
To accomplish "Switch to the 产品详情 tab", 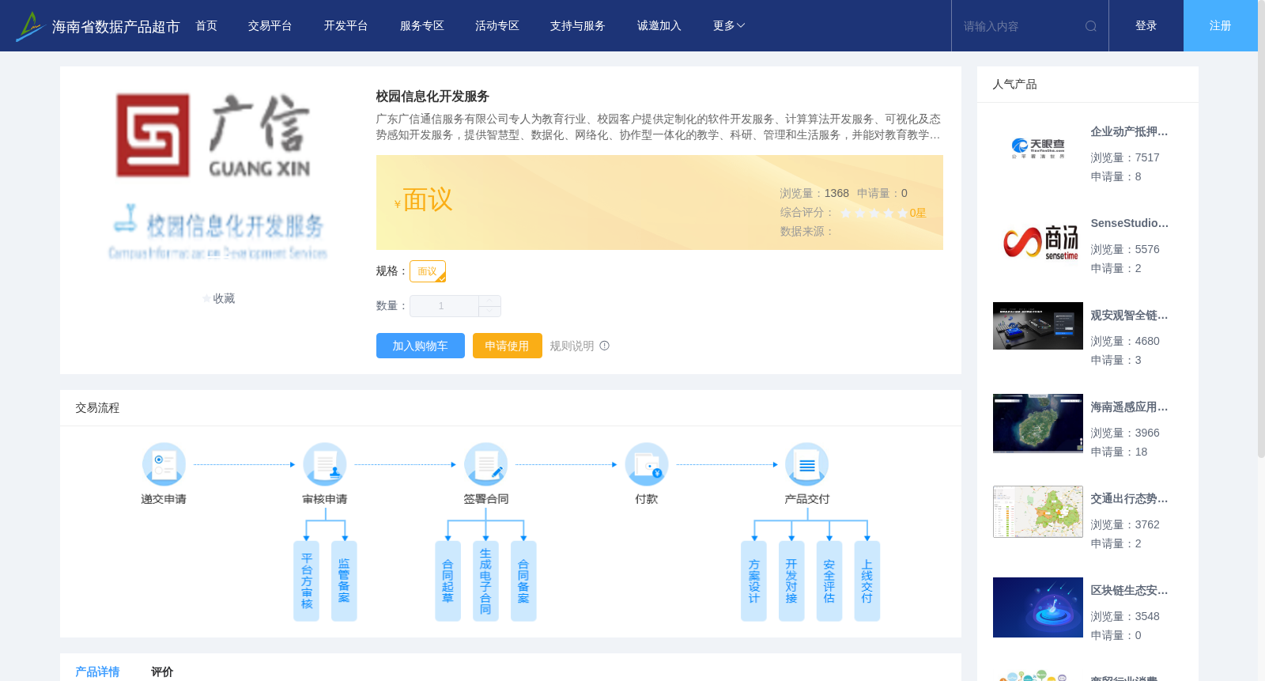I will (97, 672).
